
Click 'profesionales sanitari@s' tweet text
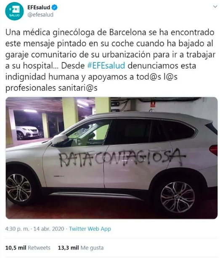point(51,88)
